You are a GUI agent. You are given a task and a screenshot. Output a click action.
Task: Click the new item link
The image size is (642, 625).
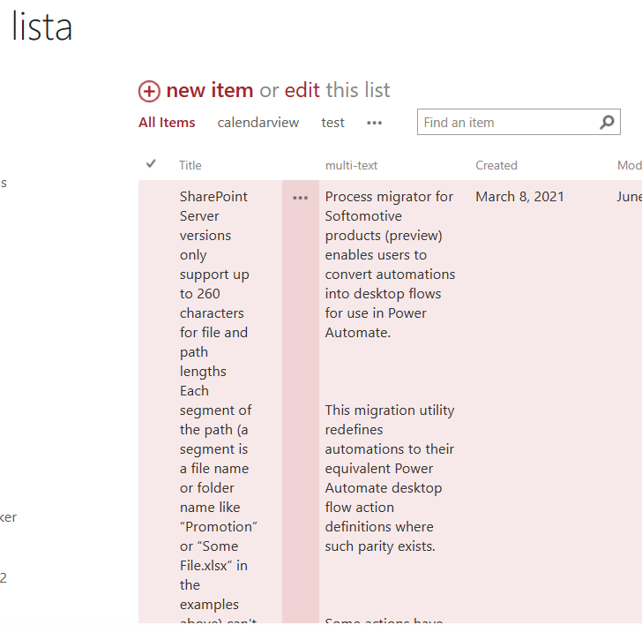click(210, 90)
